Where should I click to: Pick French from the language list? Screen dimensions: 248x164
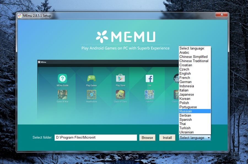195,78
